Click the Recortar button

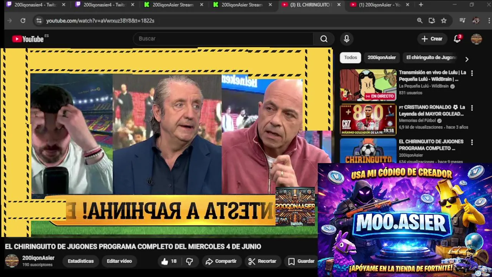[x=263, y=261]
